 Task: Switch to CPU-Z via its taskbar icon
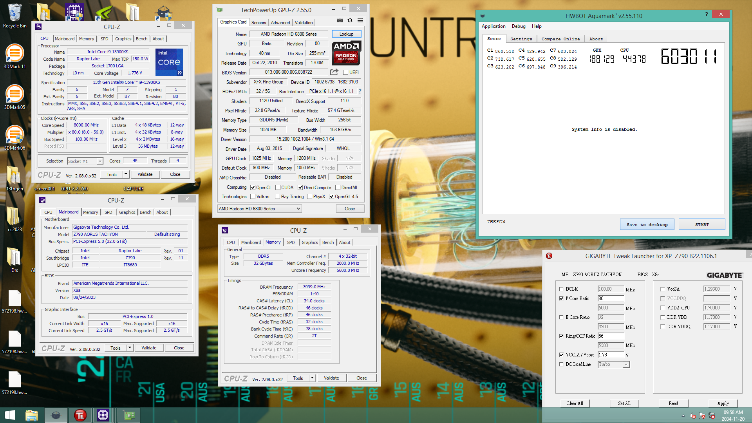coord(103,415)
